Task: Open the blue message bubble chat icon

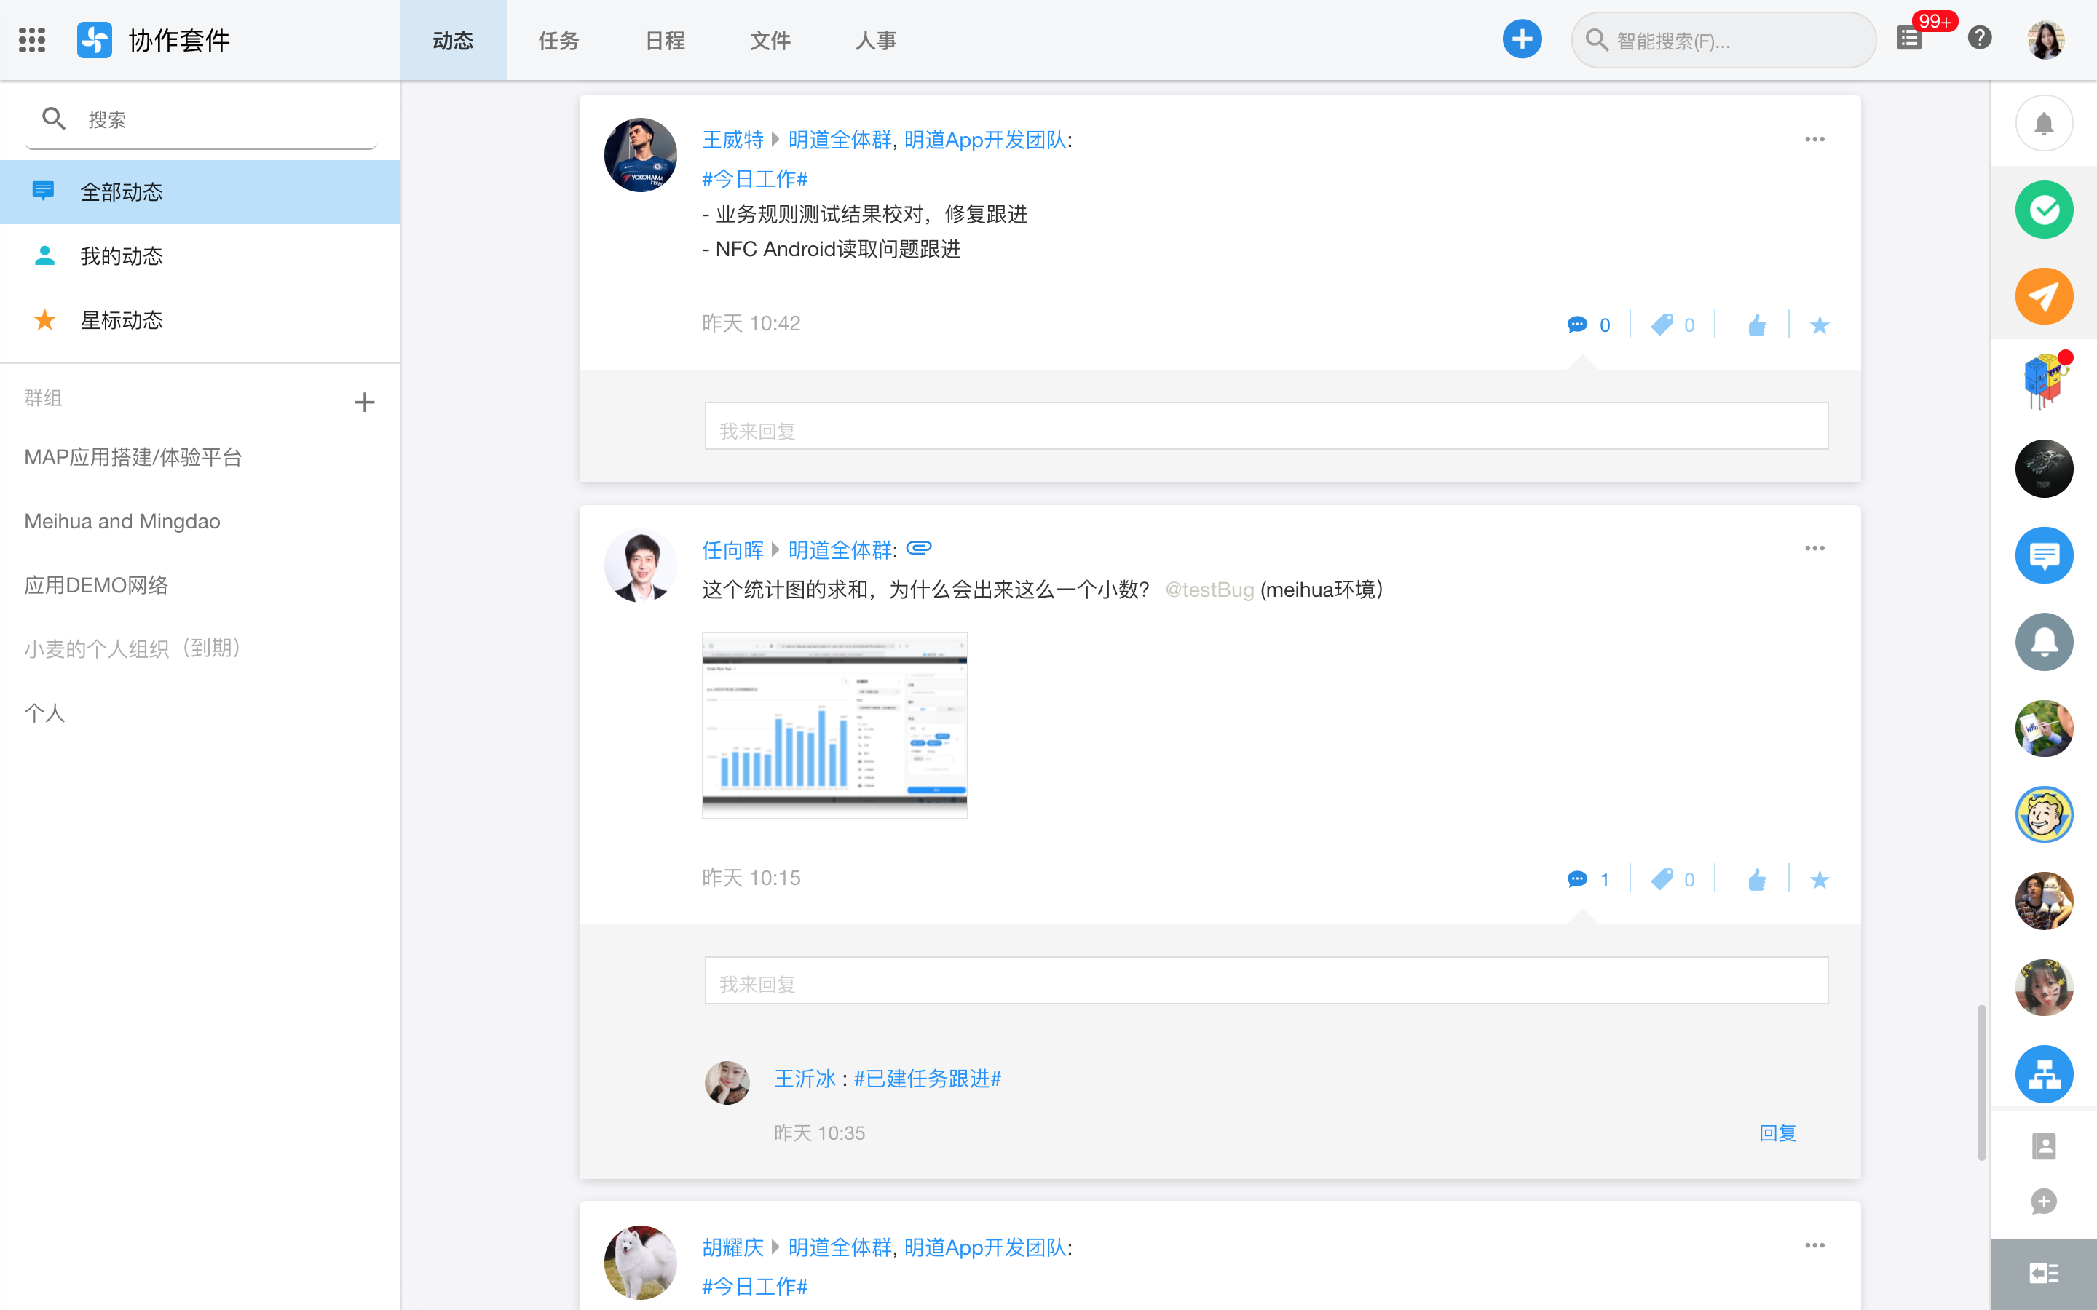Action: coord(2044,555)
